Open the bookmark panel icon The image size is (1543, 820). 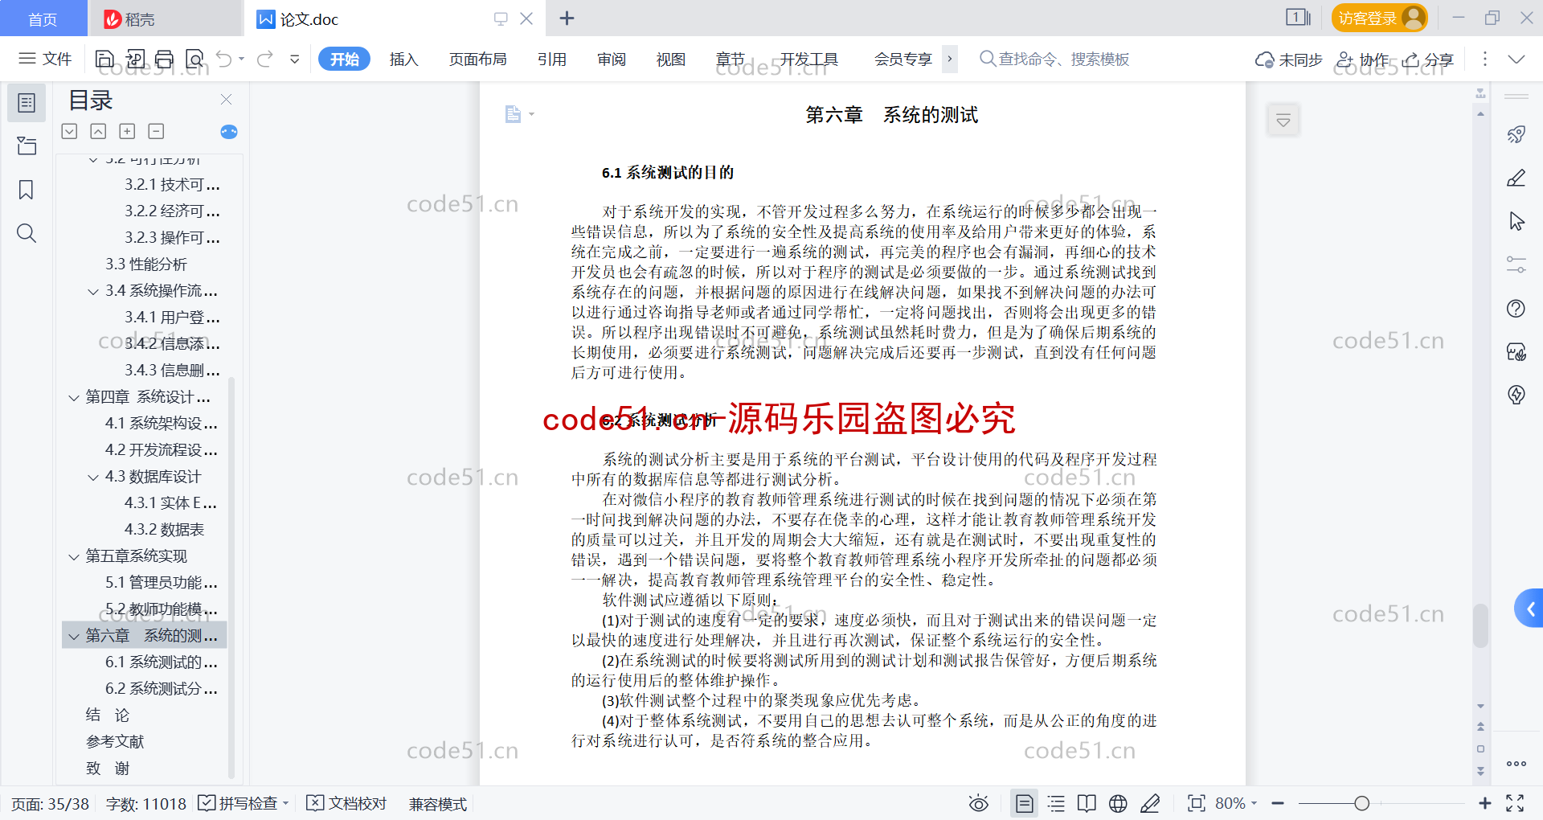click(27, 190)
